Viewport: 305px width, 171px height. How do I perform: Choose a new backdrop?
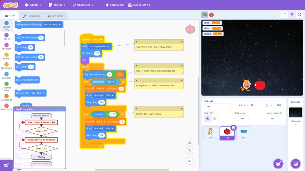296,164
